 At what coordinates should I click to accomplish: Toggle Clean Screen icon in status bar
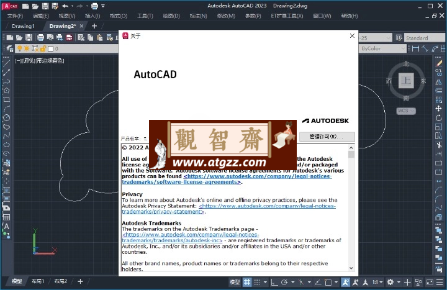[x=430, y=283]
